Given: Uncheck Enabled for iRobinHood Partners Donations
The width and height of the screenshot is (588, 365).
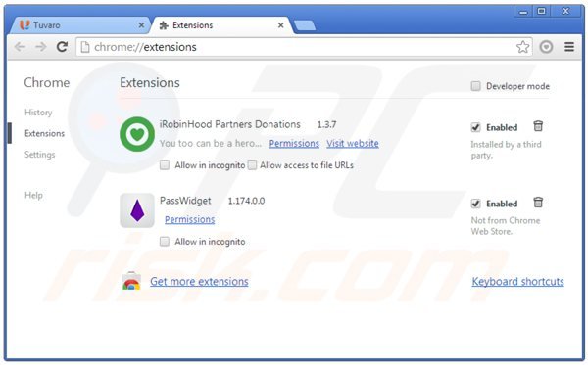Looking at the screenshot, I should (475, 127).
